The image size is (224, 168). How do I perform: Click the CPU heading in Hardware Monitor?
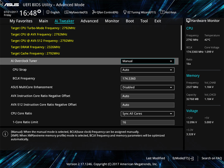189,28
